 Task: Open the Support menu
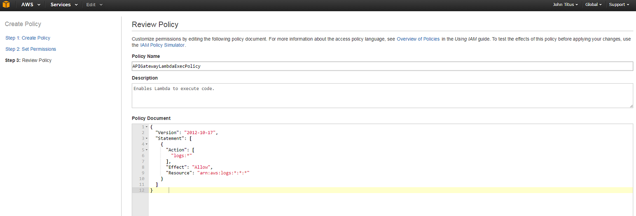619,5
